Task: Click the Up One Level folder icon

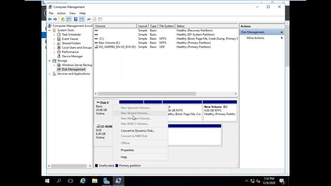Action: [63, 19]
